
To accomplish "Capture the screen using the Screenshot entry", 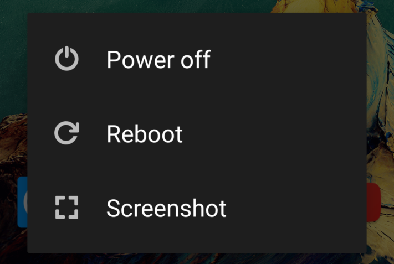I will tap(197, 208).
